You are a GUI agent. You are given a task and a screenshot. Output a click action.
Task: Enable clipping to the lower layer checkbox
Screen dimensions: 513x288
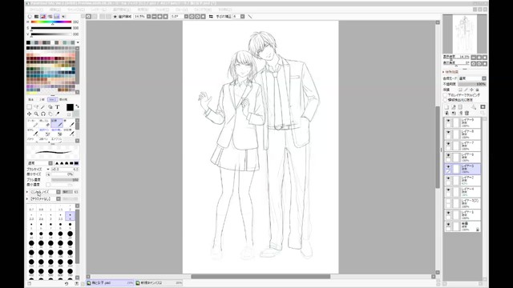tap(446, 95)
